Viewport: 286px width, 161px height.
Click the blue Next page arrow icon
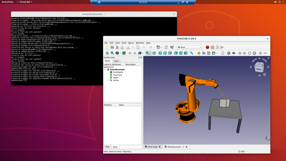(x=234, y=53)
